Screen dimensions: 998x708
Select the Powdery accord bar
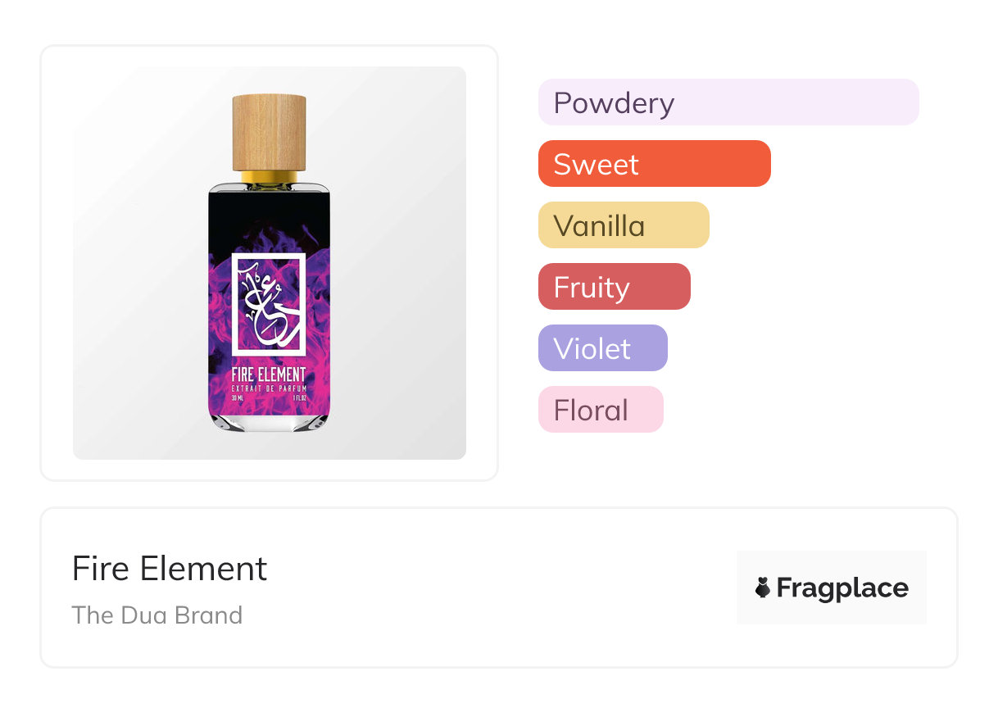coord(728,102)
